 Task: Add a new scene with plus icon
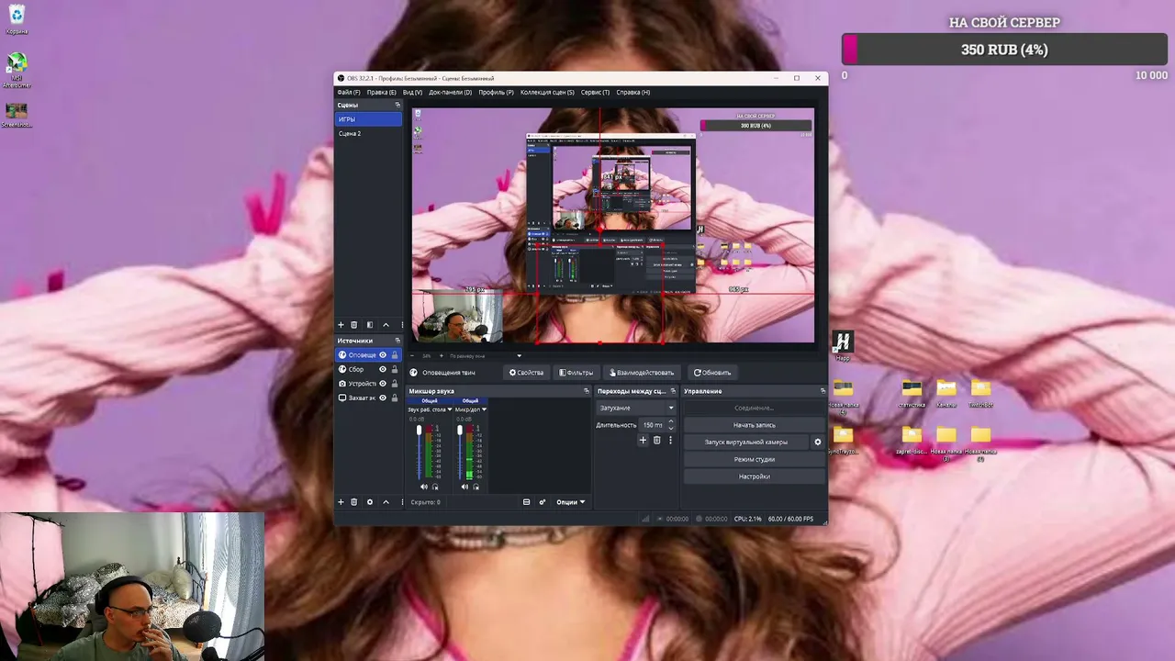pos(341,325)
